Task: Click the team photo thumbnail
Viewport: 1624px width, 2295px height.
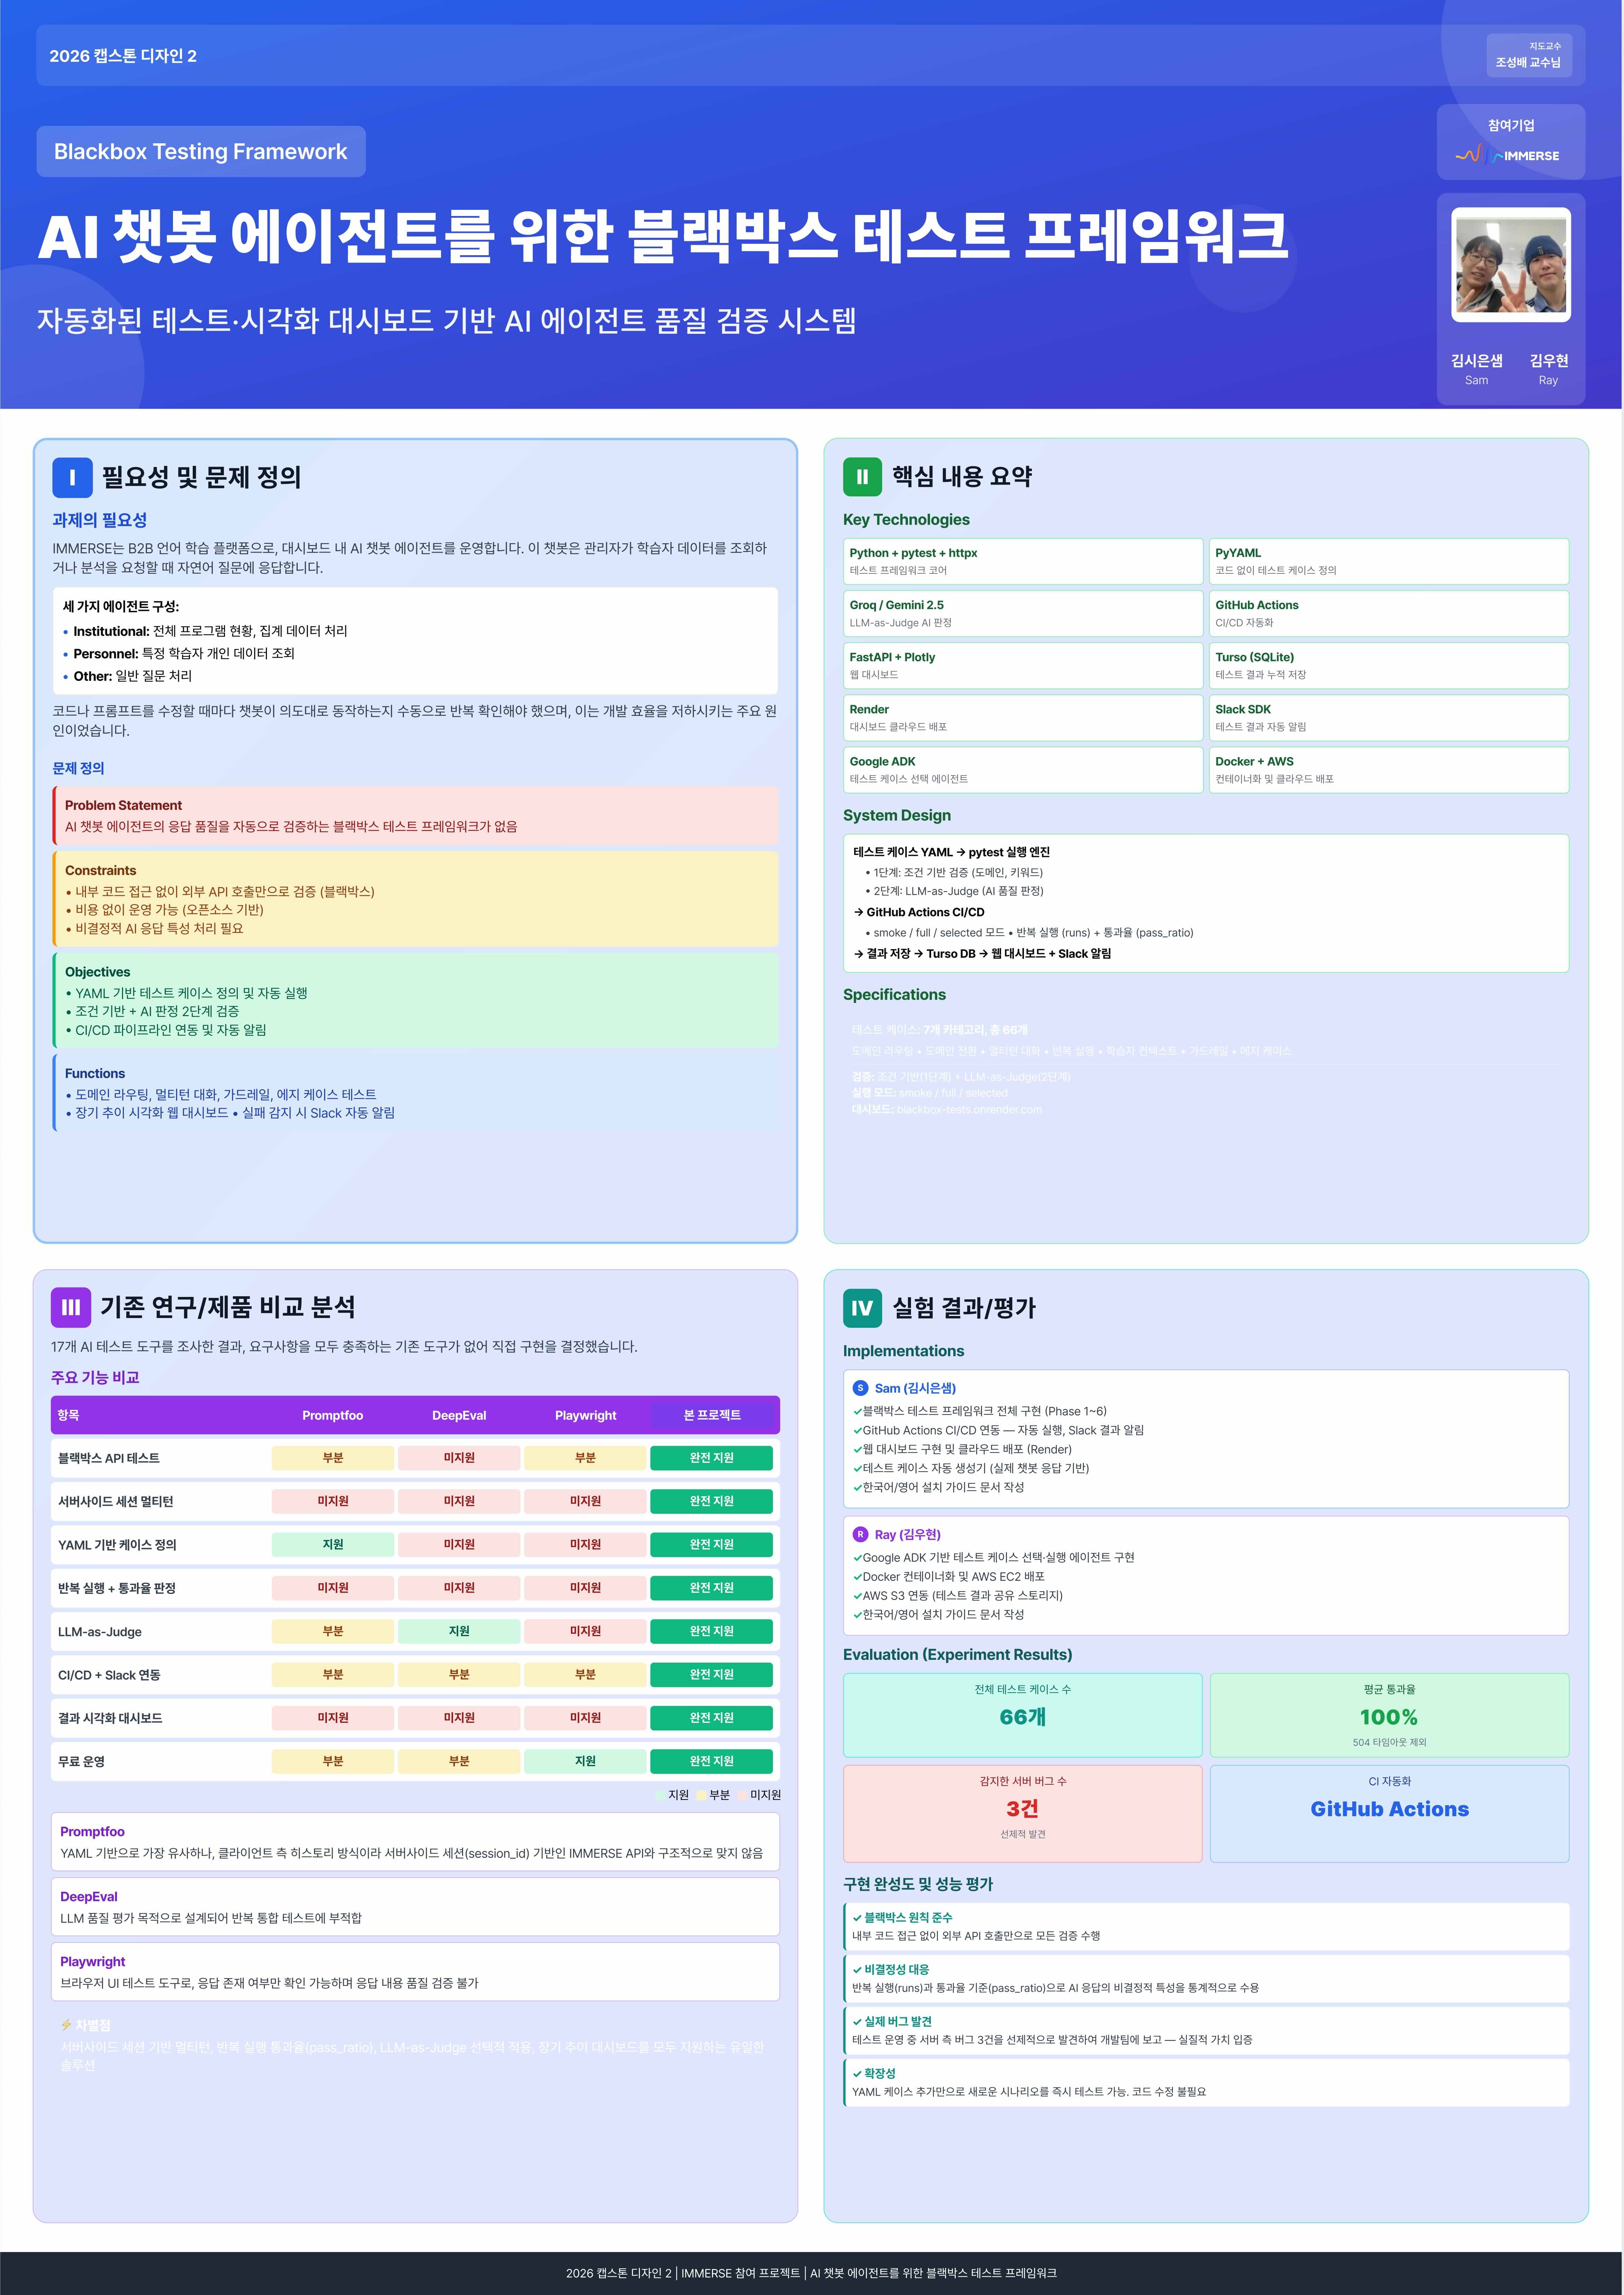Action: (x=1510, y=265)
